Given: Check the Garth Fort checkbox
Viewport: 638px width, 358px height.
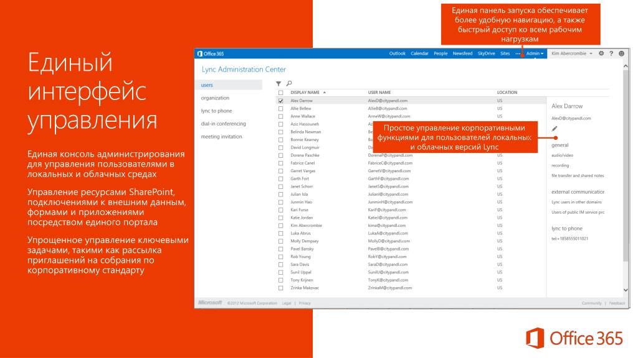Looking at the screenshot, I should click(x=281, y=178).
